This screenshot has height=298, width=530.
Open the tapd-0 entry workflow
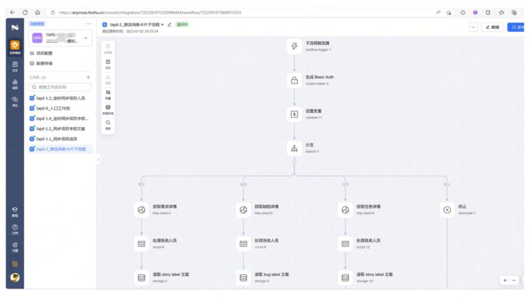click(x=54, y=108)
